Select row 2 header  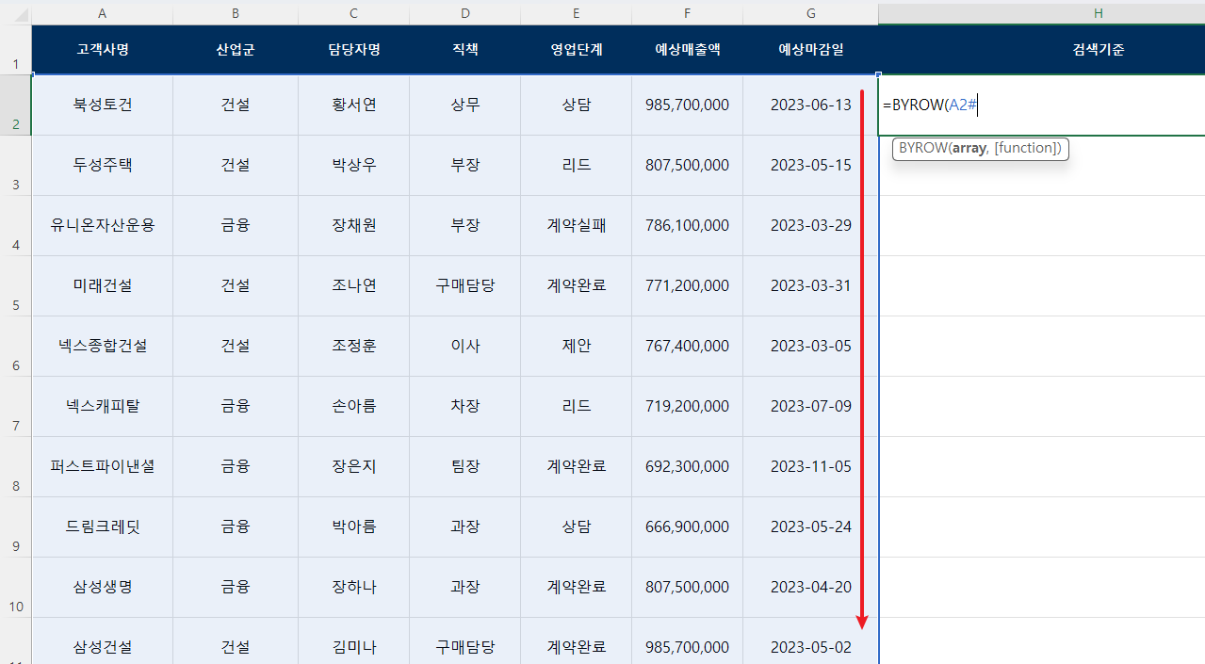tap(15, 105)
